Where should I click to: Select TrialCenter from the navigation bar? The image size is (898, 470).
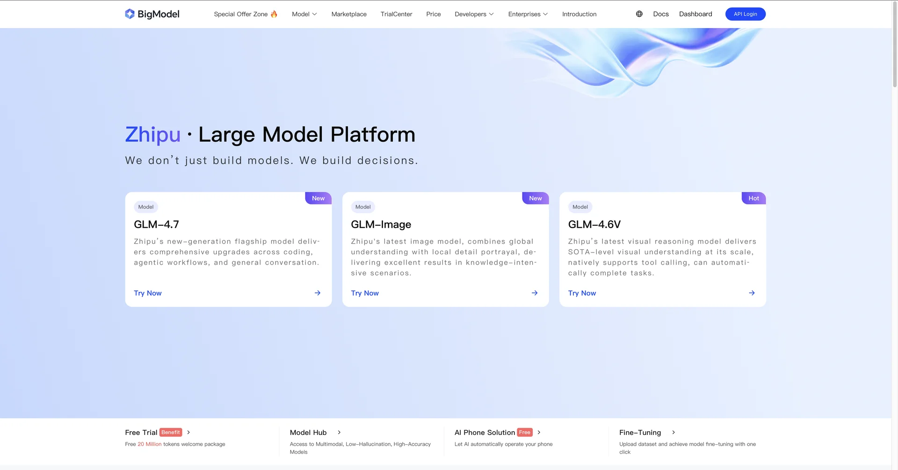point(396,14)
